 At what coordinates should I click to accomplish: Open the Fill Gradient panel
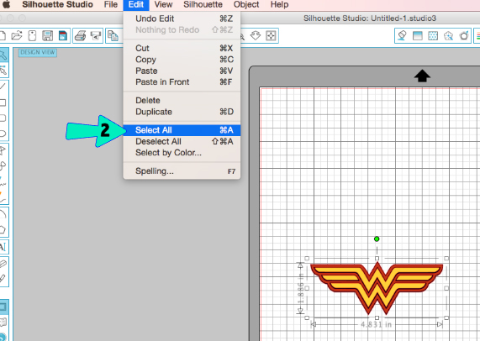[418, 36]
